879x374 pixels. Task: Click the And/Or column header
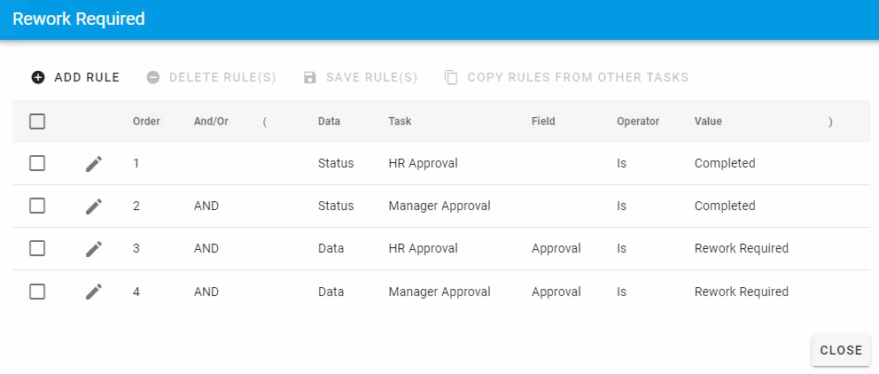tap(211, 121)
